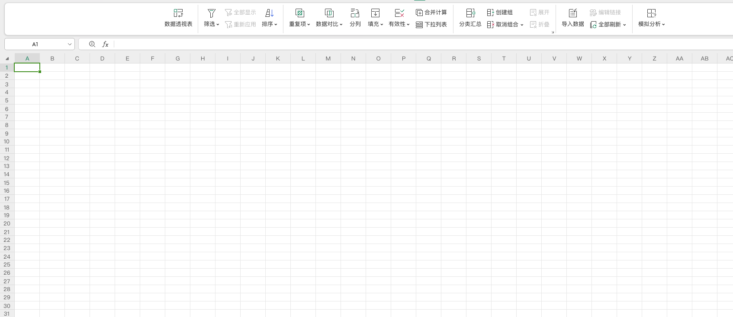
Task: Expand the 填充 dropdown arrow
Action: point(382,24)
